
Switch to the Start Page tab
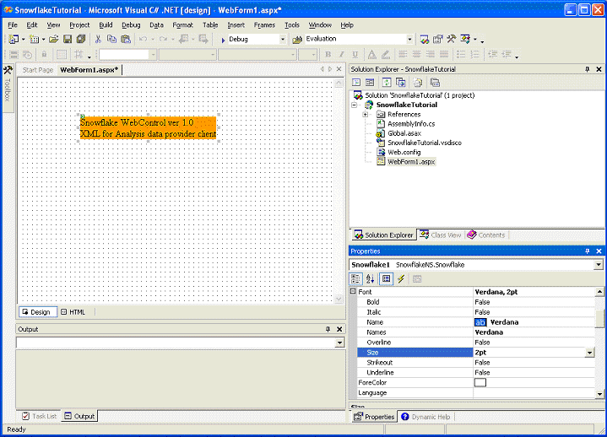pos(37,70)
